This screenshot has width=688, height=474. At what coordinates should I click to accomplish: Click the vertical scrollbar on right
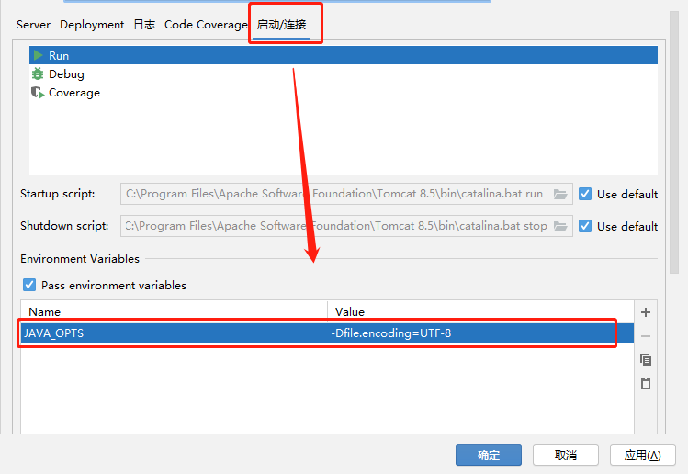pos(674,142)
